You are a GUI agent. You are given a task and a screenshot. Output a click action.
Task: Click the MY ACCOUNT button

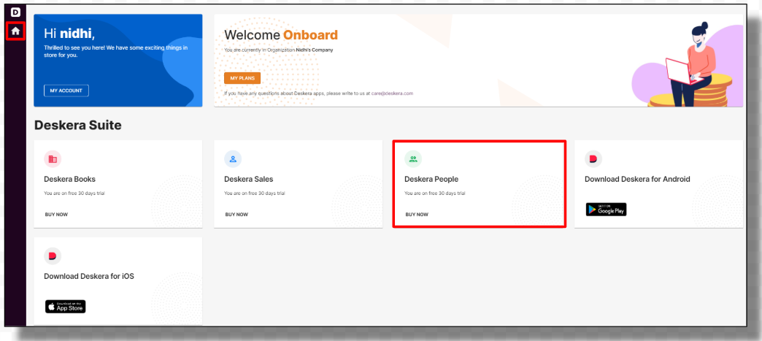66,91
